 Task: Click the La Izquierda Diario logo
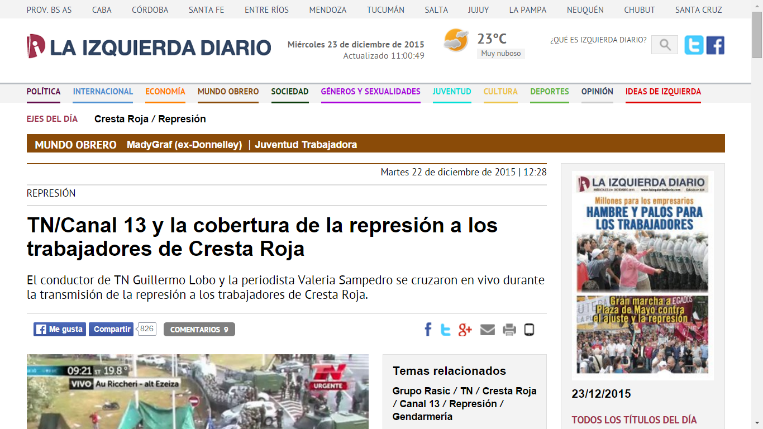pyautogui.click(x=149, y=46)
